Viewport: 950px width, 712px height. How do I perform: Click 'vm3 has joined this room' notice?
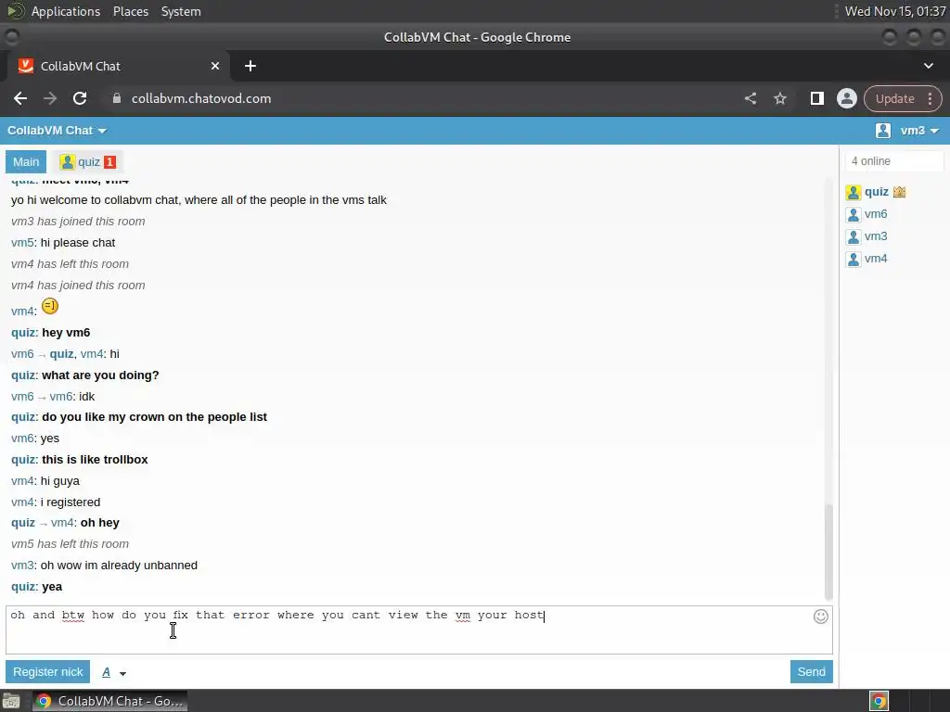(x=78, y=222)
